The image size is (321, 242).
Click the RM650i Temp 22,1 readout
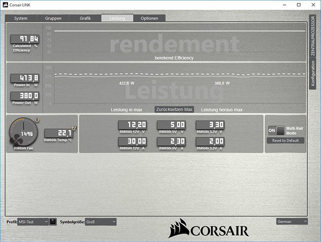coord(59,133)
